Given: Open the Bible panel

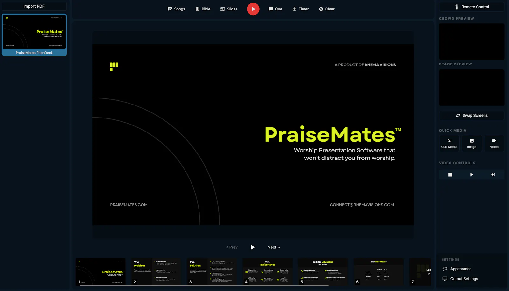Looking at the screenshot, I should [203, 9].
